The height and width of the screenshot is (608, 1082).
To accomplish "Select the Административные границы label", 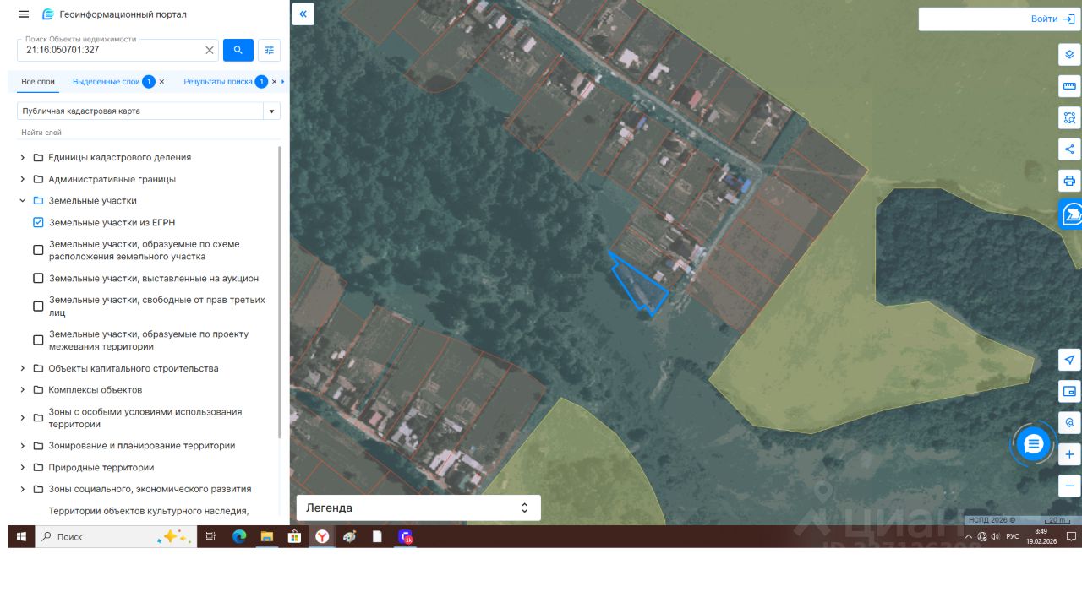I will point(112,179).
